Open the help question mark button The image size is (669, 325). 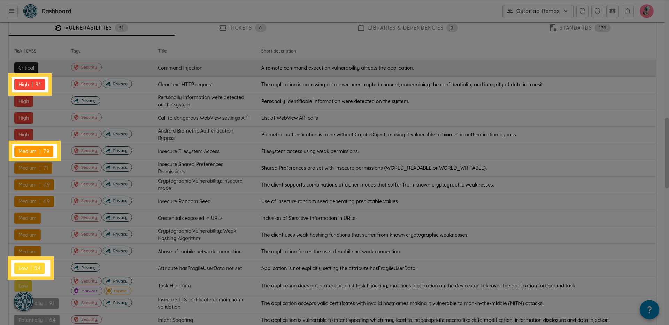[x=649, y=309]
